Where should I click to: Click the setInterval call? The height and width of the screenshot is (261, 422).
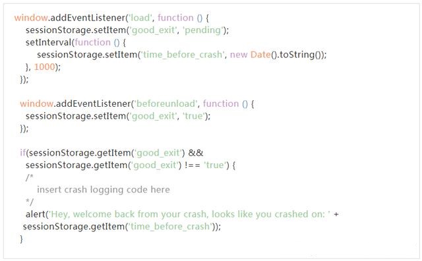click(49, 42)
